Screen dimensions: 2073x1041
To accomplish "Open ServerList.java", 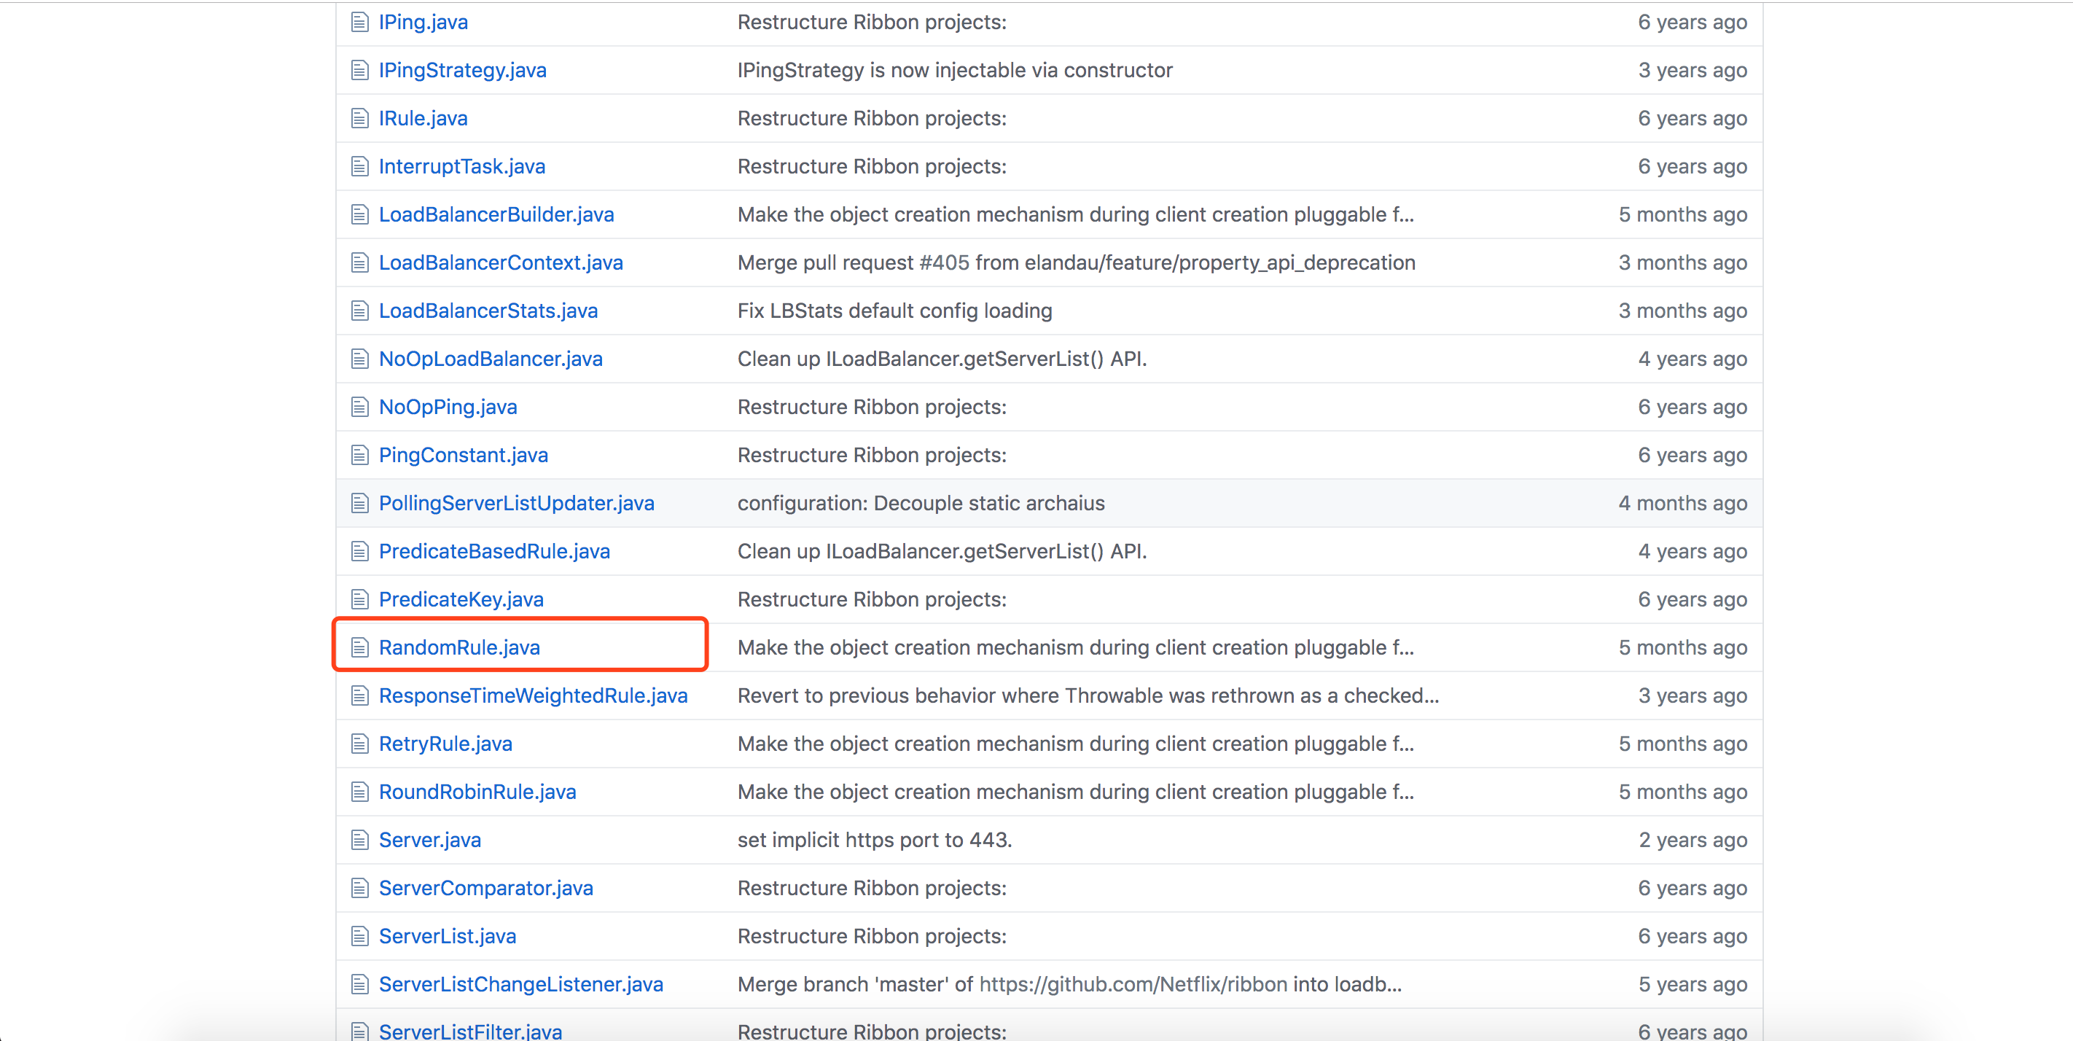I will tap(448, 936).
